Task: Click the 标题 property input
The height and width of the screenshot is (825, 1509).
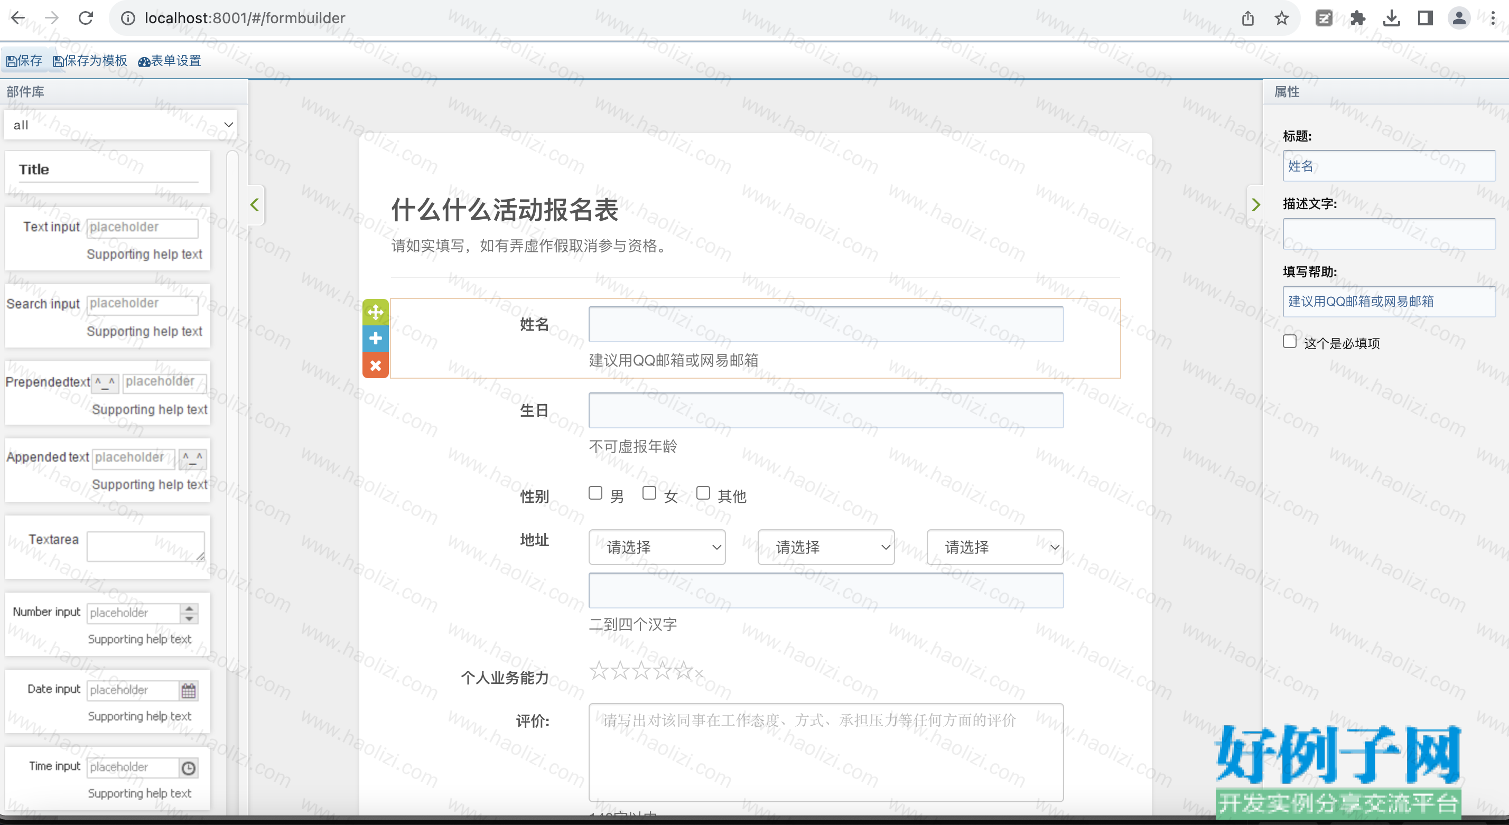Action: [x=1389, y=166]
